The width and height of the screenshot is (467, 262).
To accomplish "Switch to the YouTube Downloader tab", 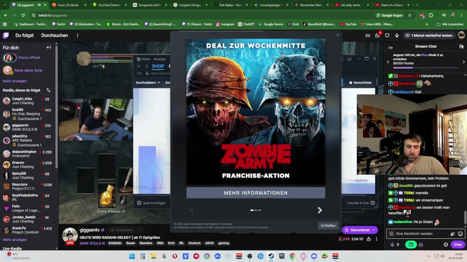I will (x=109, y=5).
